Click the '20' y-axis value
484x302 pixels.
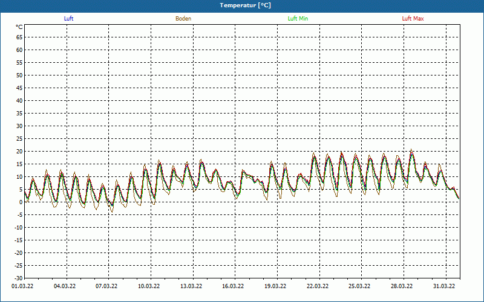tap(19, 152)
